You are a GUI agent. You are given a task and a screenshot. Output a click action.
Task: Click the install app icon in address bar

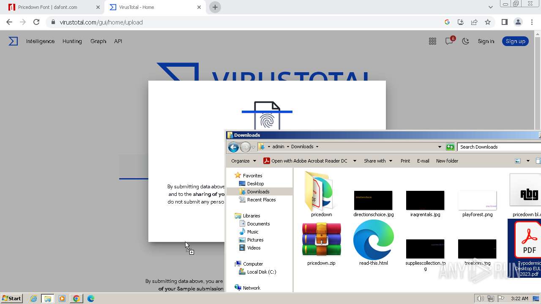pyautogui.click(x=461, y=22)
